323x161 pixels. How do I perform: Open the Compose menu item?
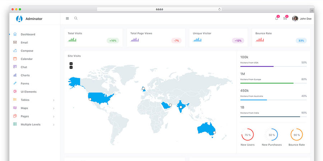[x=27, y=51]
